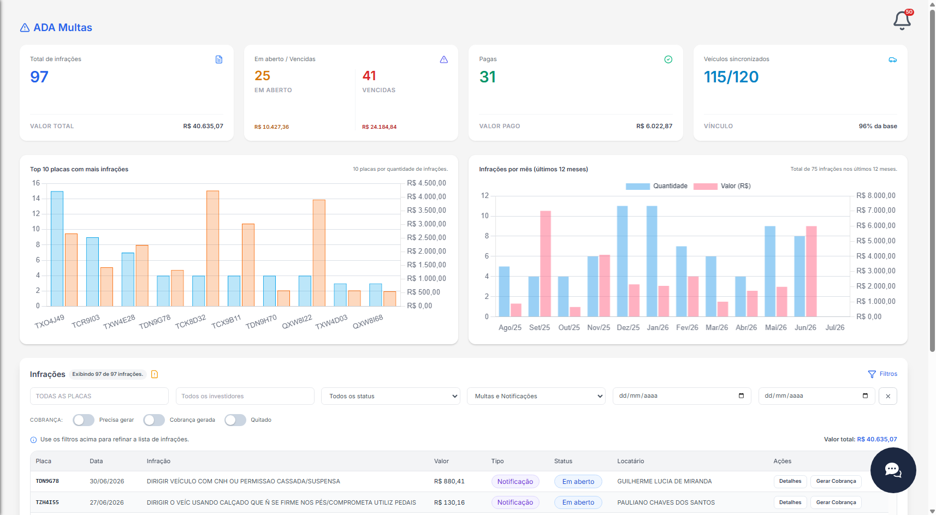Click the R$ 40.635,07 Valor total link
936x515 pixels.
pos(877,440)
